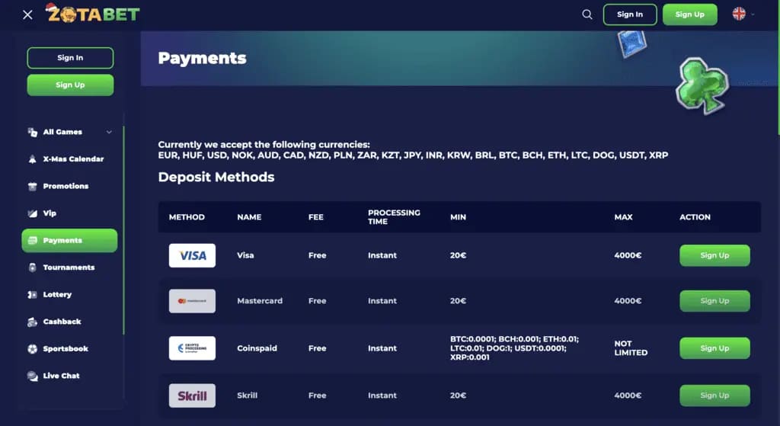Click the Mastercard name cell
Viewport: 780px width, 426px height.
[260, 300]
